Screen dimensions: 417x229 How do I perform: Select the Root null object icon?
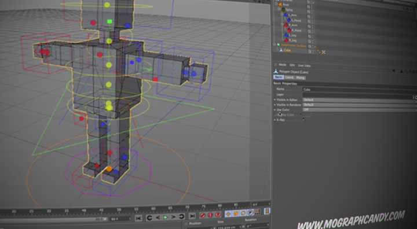280,5
